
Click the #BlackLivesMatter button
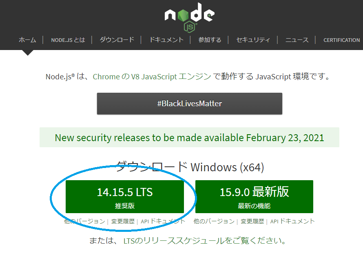(x=190, y=103)
